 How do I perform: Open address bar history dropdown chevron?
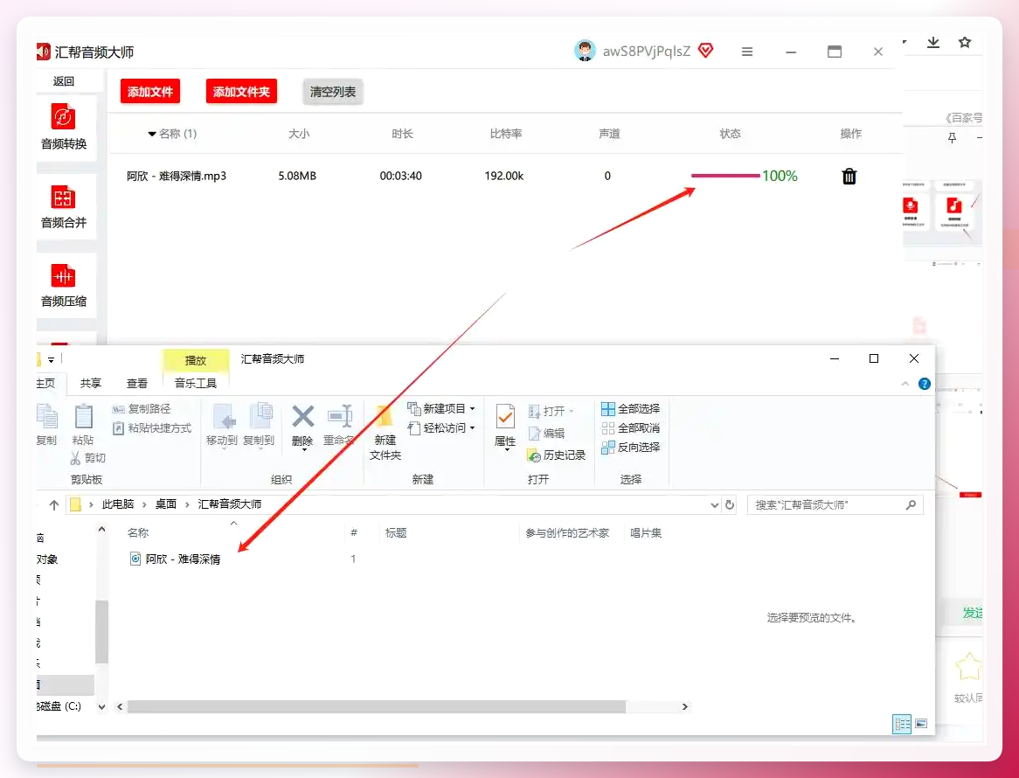(x=715, y=505)
